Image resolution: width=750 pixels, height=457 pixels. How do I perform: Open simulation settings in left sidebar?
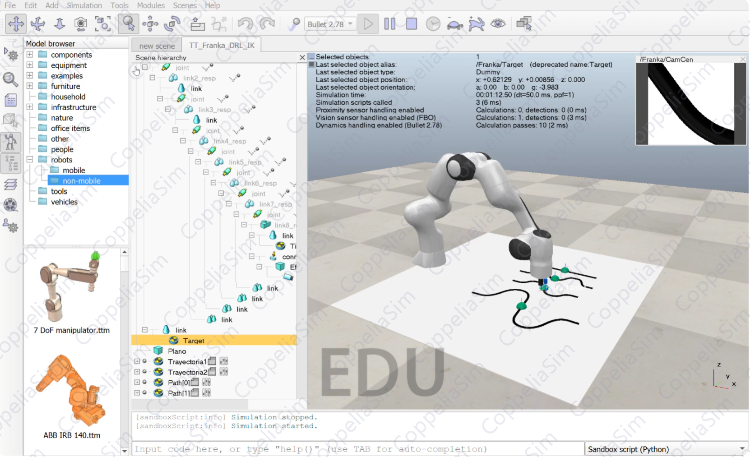[x=11, y=55]
